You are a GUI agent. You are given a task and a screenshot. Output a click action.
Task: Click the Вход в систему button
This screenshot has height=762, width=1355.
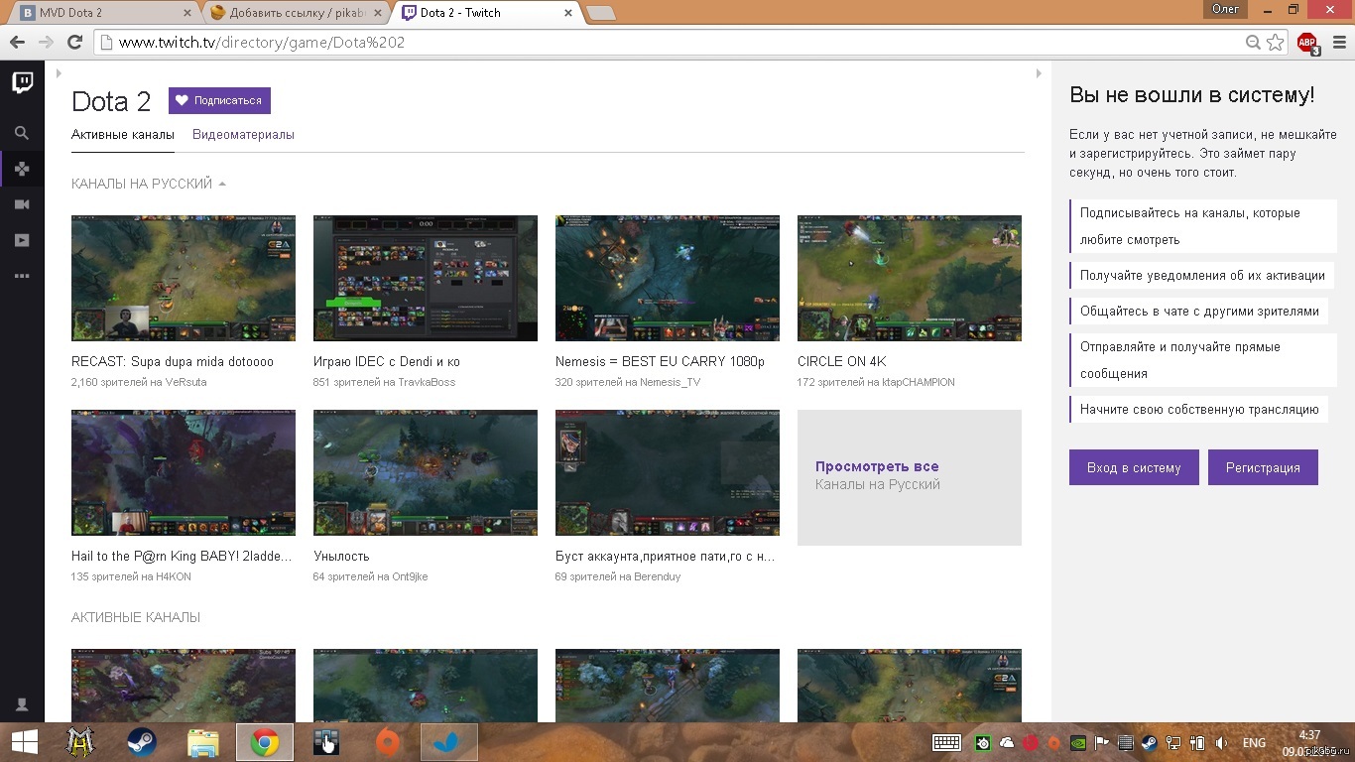tap(1134, 467)
